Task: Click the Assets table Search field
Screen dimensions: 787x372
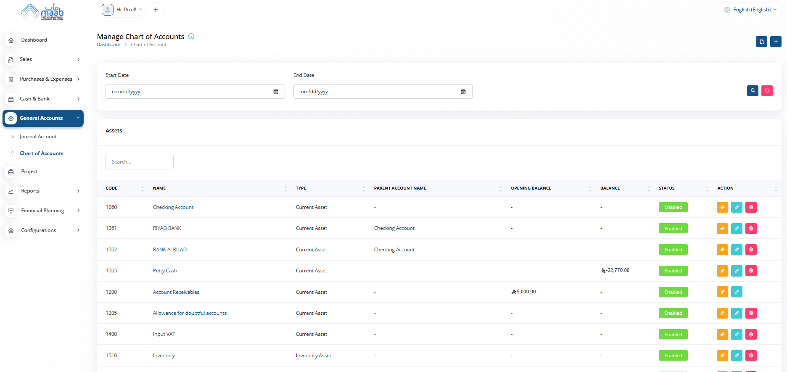Action: (x=140, y=162)
